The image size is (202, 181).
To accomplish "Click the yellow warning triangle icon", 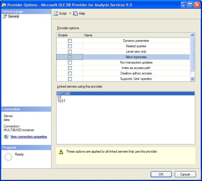I will pos(61,152).
